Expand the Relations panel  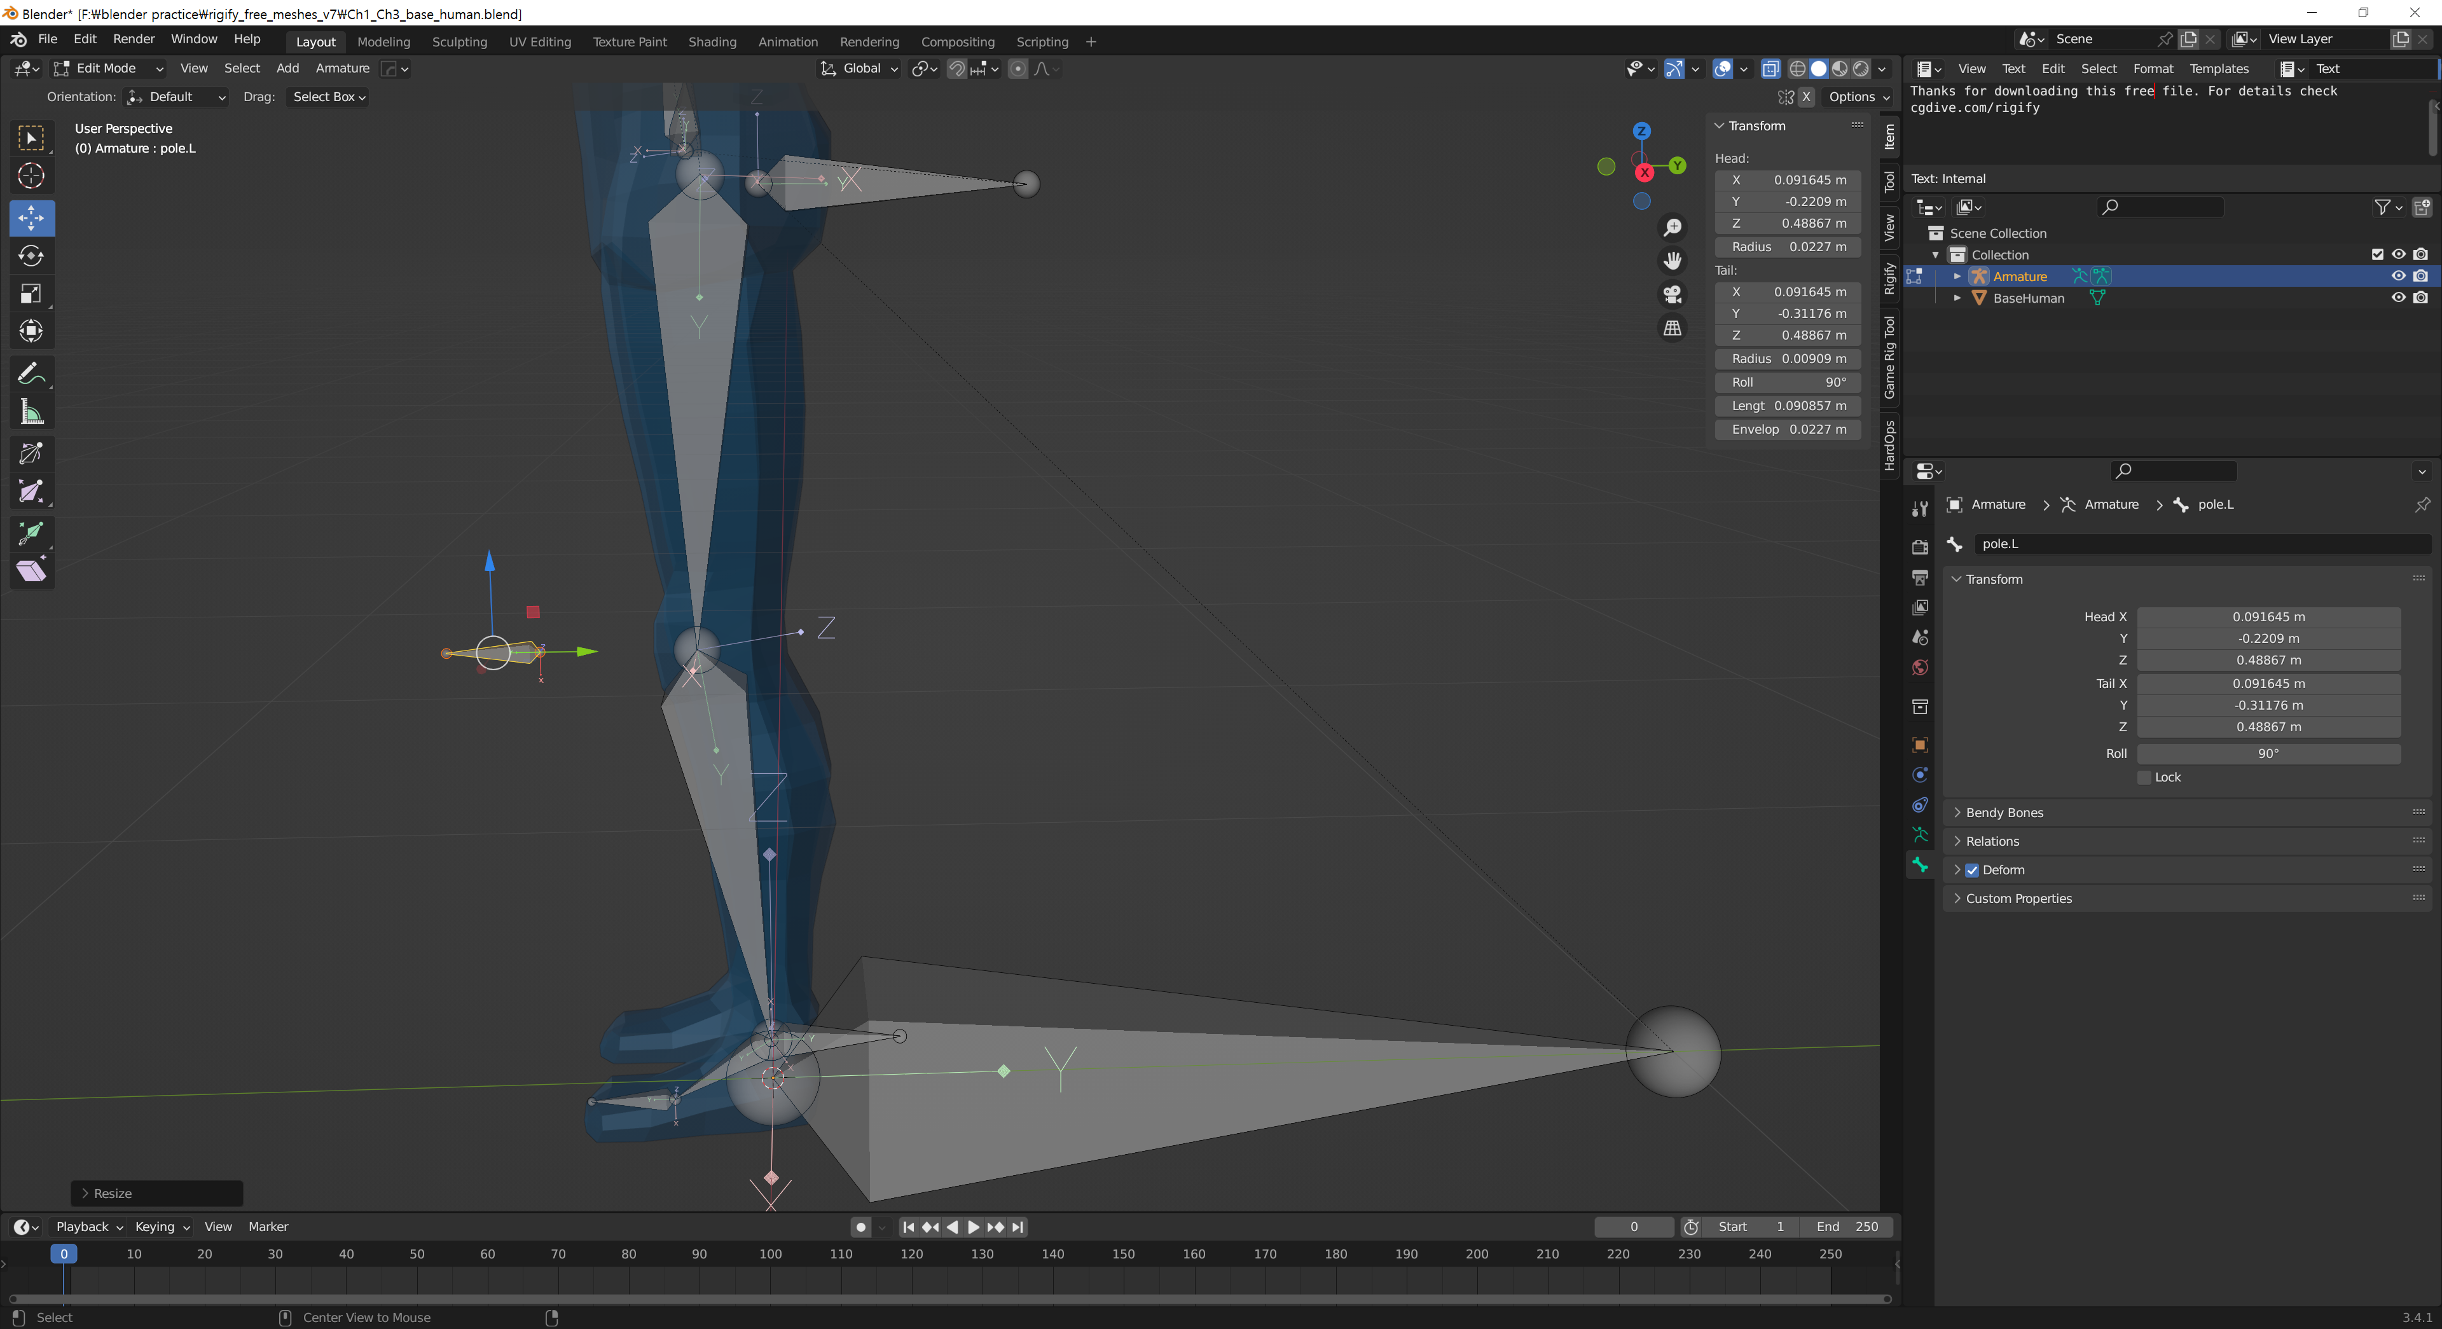point(1992,841)
